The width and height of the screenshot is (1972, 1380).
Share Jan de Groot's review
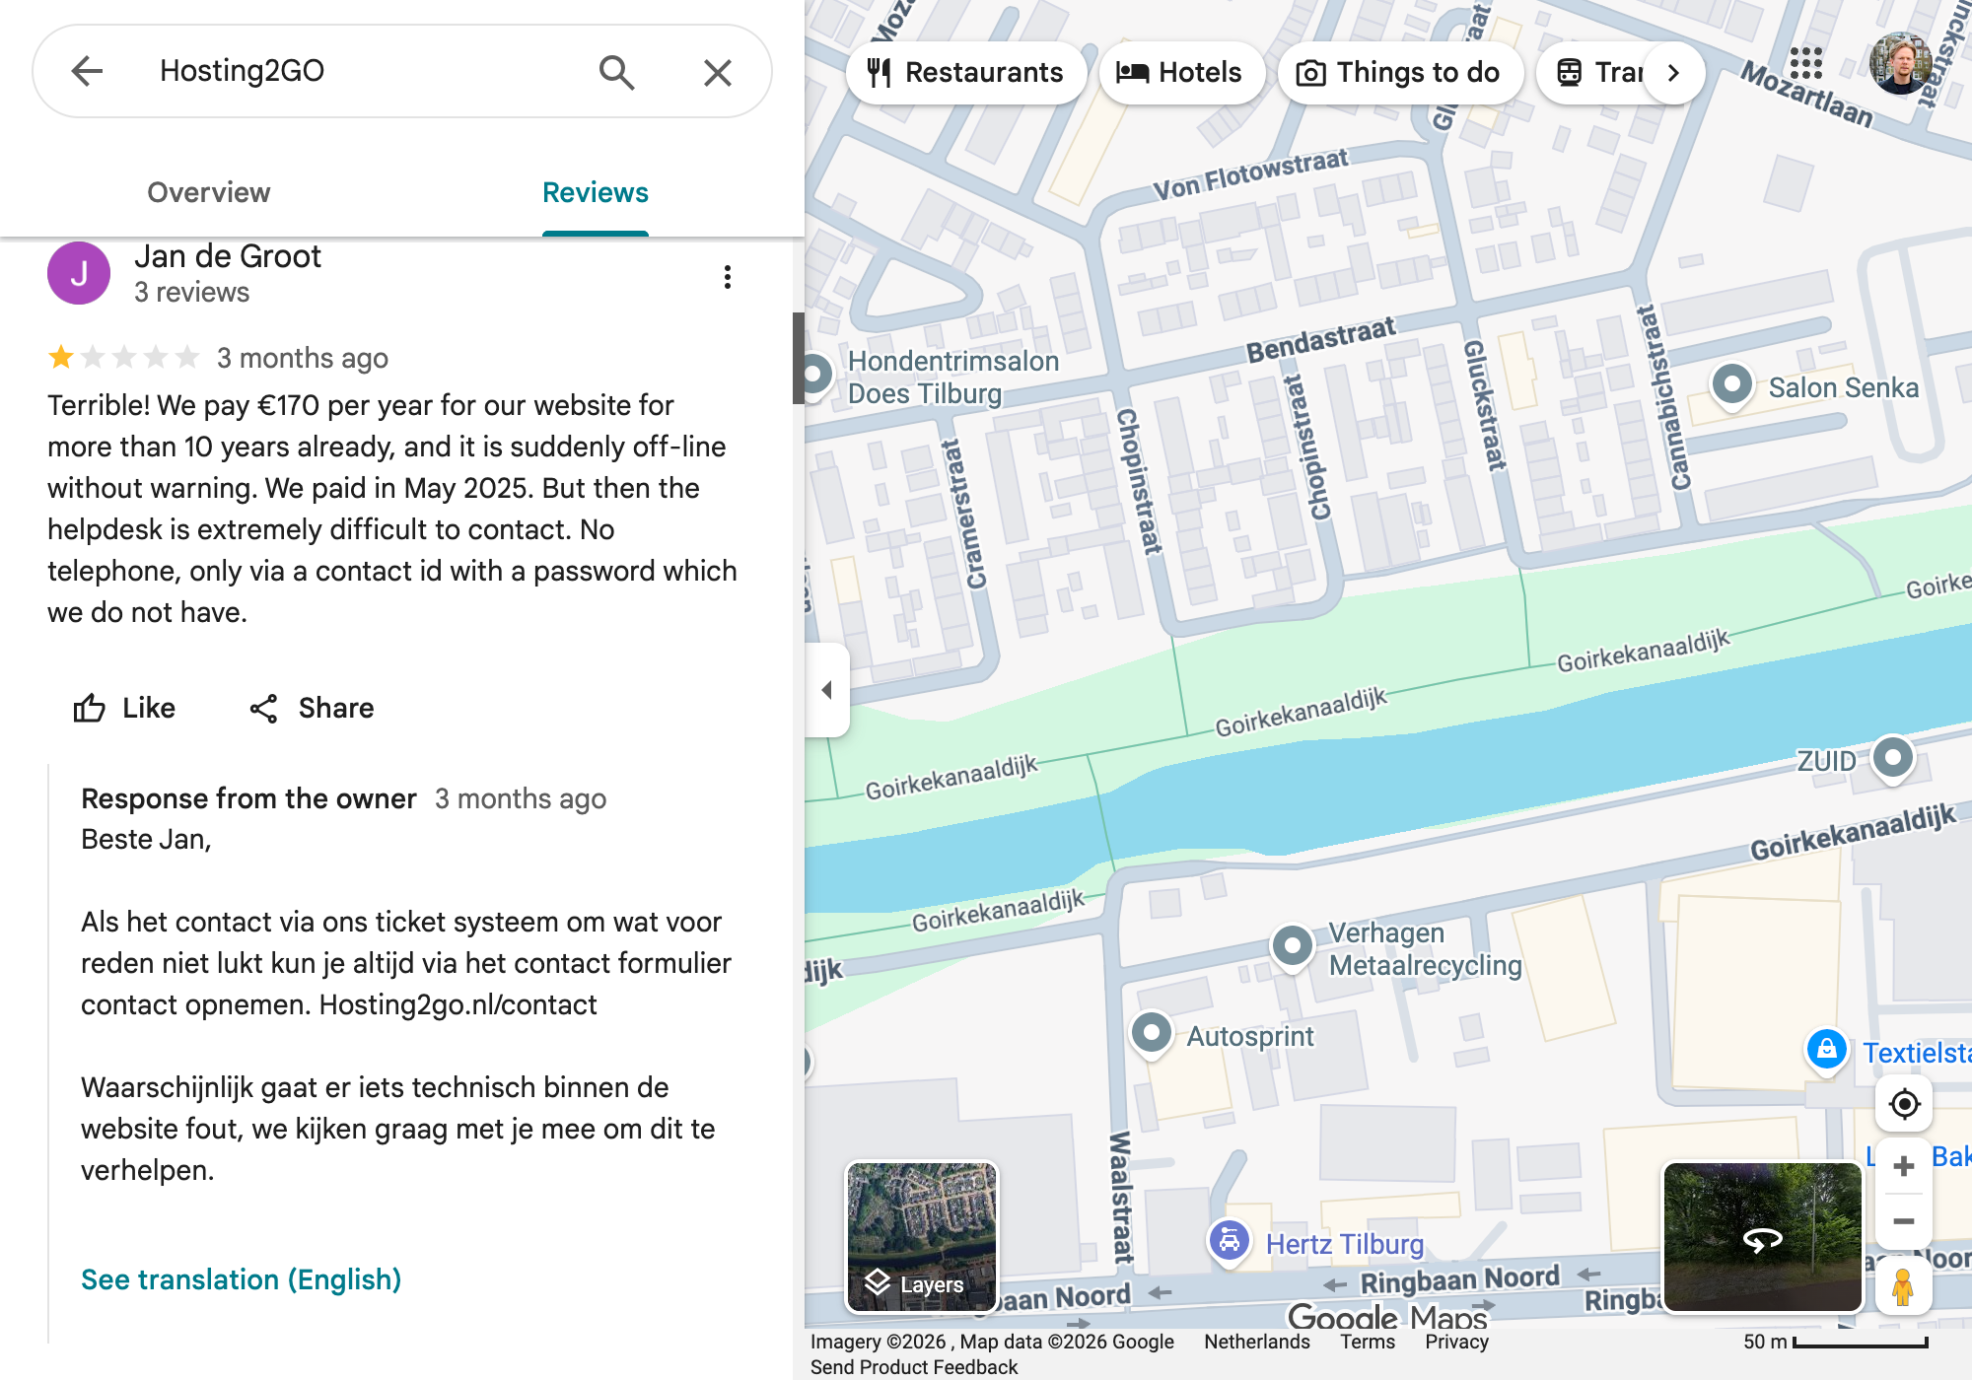coord(311,708)
